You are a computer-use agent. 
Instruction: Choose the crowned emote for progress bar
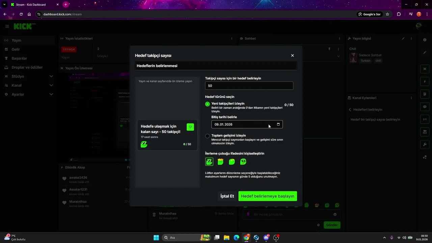point(220,162)
